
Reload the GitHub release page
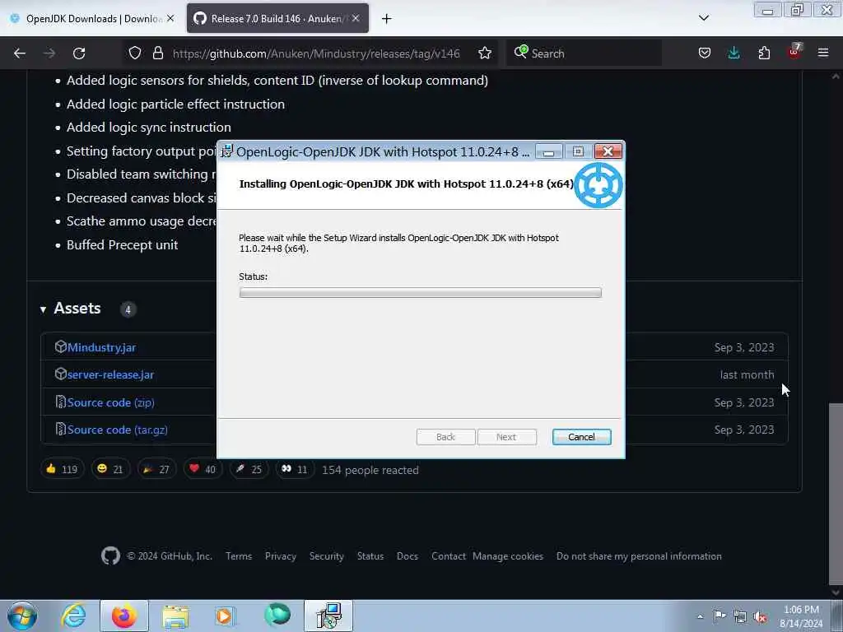point(79,53)
